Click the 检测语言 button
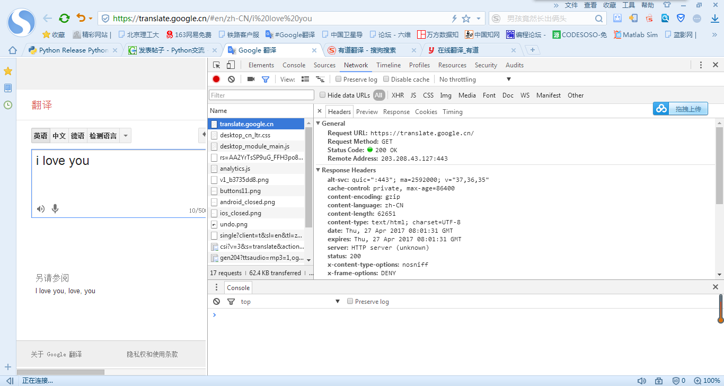This screenshot has height=386, width=724. pos(103,136)
